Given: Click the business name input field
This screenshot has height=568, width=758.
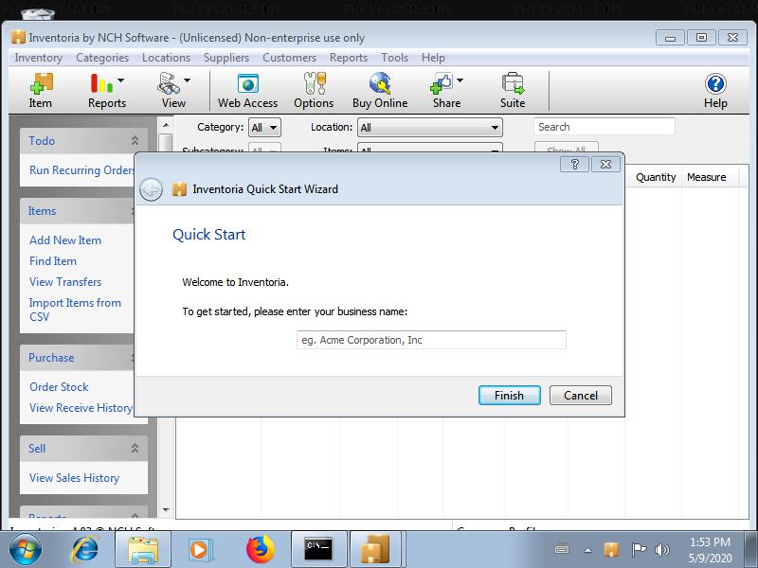Looking at the screenshot, I should point(431,340).
